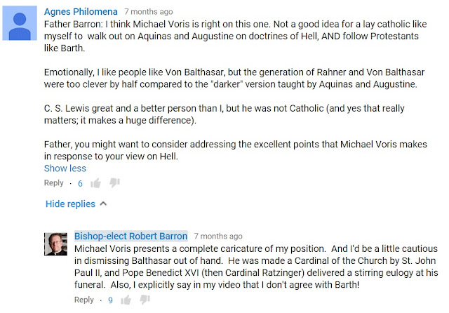Screen dimensions: 449x313
Task: Click the Hide replies text
Action: click(x=70, y=204)
